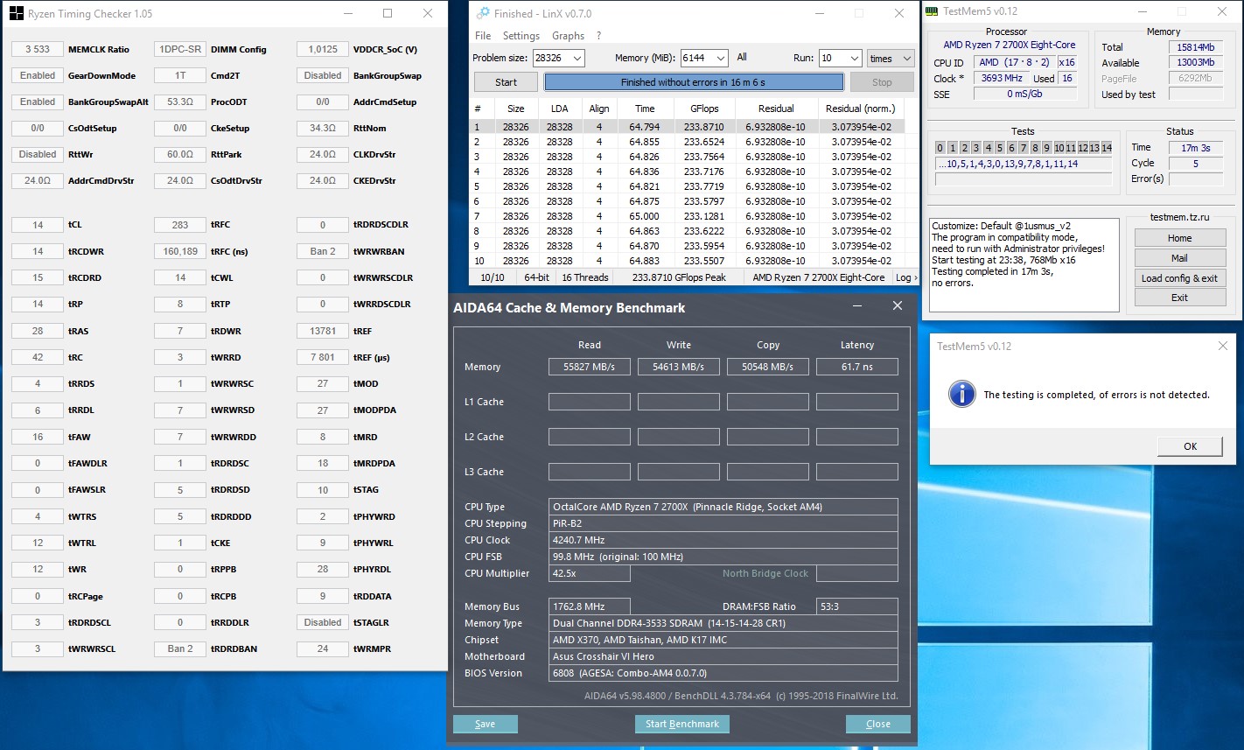Open the LinX File menu

(483, 36)
